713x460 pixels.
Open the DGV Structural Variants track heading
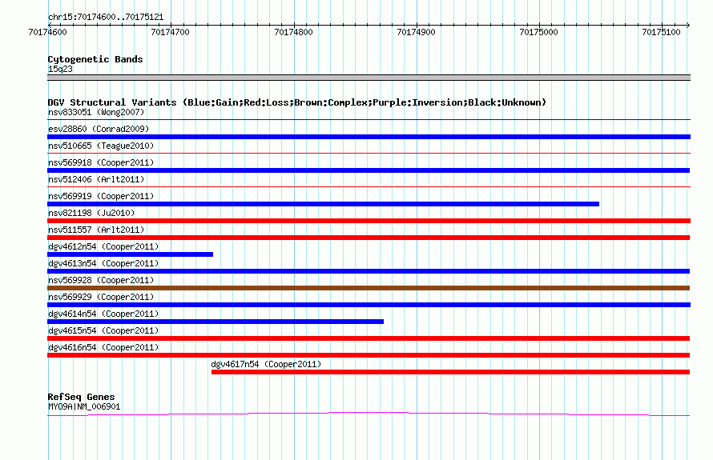(x=297, y=102)
